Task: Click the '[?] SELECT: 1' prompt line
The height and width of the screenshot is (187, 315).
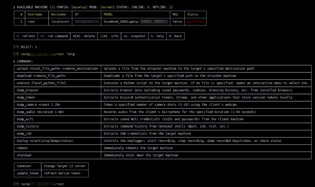Action: [25, 47]
